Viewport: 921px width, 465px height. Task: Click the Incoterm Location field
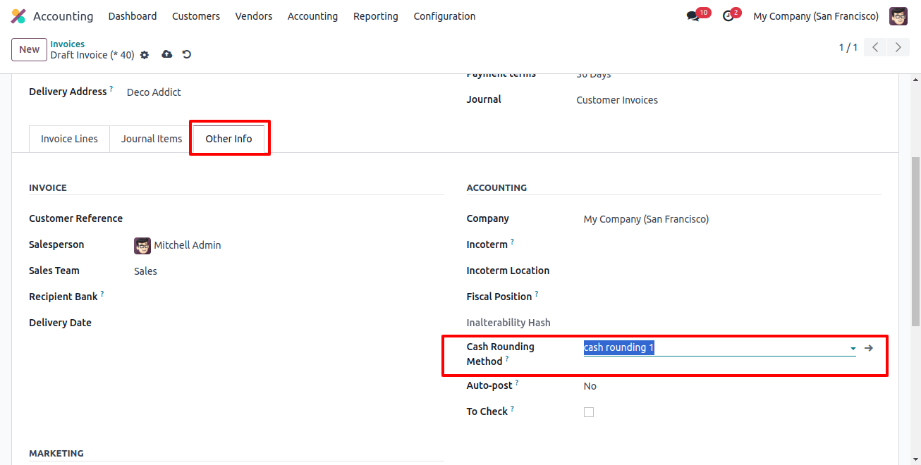click(x=732, y=271)
